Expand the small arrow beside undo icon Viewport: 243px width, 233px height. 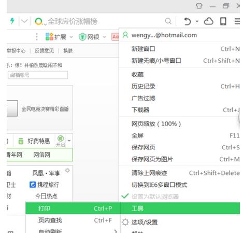pyautogui.click(x=197, y=21)
